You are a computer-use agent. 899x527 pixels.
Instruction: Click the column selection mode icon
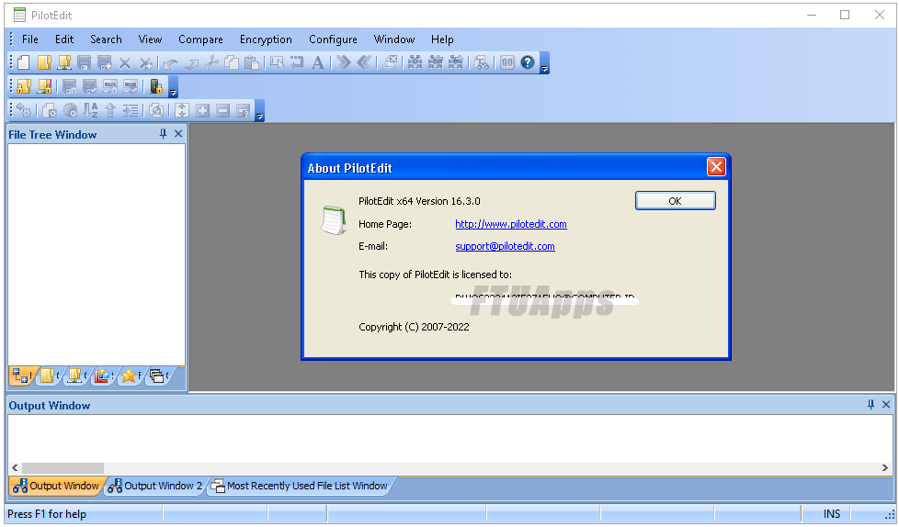(x=277, y=62)
